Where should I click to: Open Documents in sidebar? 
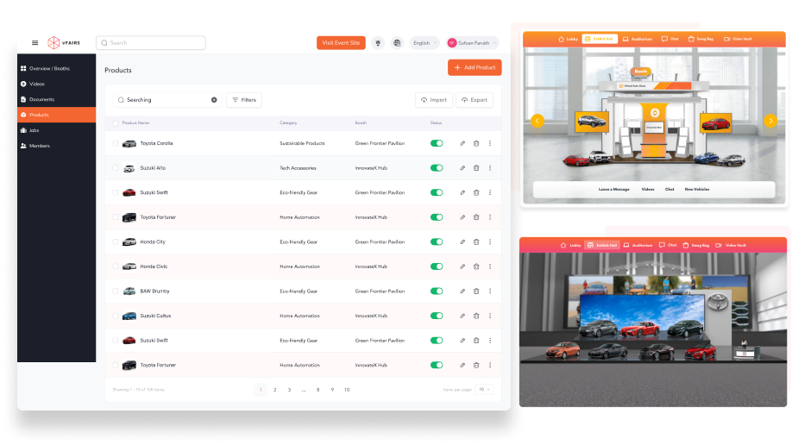56,99
